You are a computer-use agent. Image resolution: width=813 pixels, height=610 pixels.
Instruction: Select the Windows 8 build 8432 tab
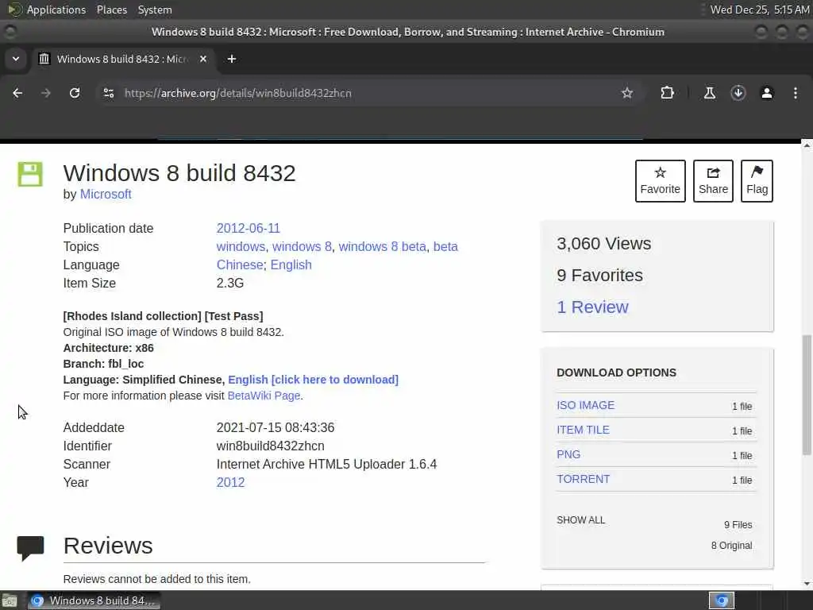click(123, 59)
